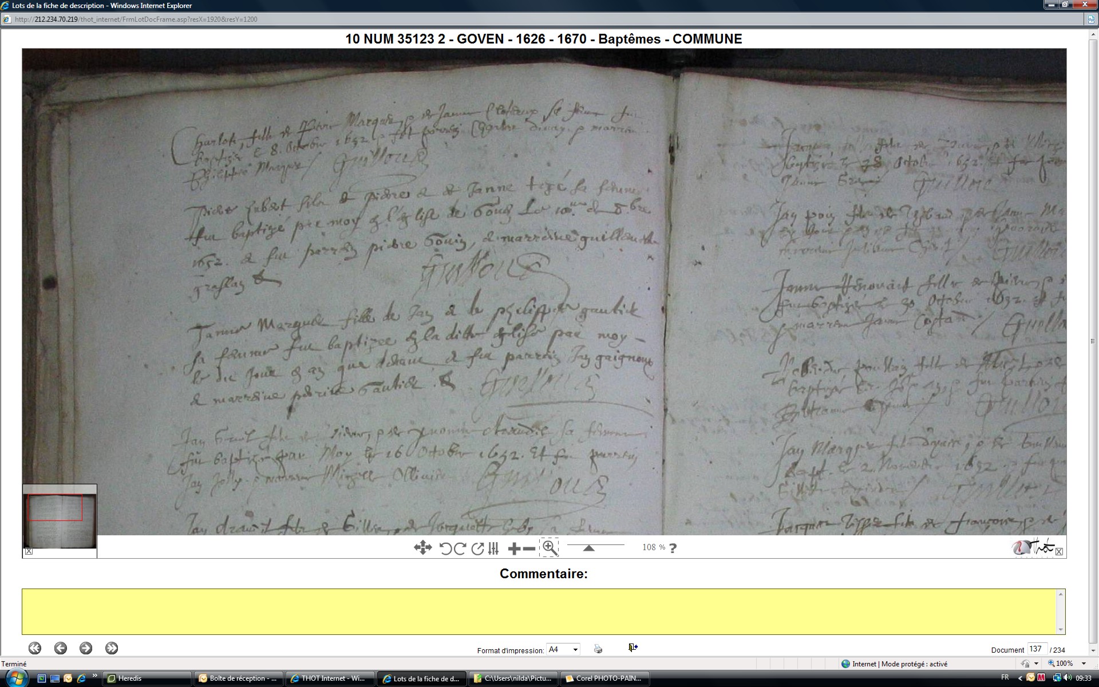The width and height of the screenshot is (1099, 687).
Task: Print the document via printer icon
Action: point(598,649)
